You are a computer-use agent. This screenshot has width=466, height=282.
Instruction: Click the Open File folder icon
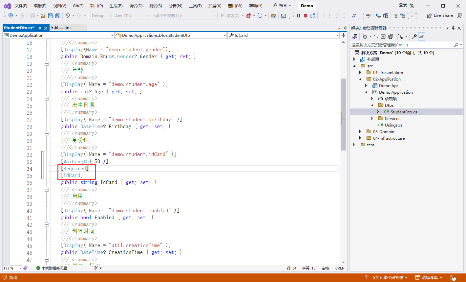click(43, 15)
